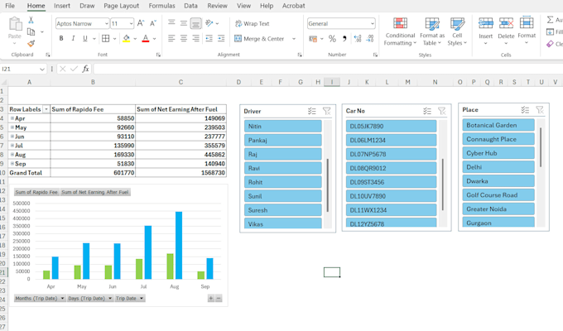Switch to the Formulas tab
This screenshot has height=331, width=563.
pyautogui.click(x=162, y=6)
